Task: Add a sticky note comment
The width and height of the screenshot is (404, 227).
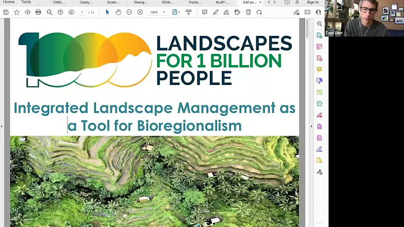Action: (205, 12)
